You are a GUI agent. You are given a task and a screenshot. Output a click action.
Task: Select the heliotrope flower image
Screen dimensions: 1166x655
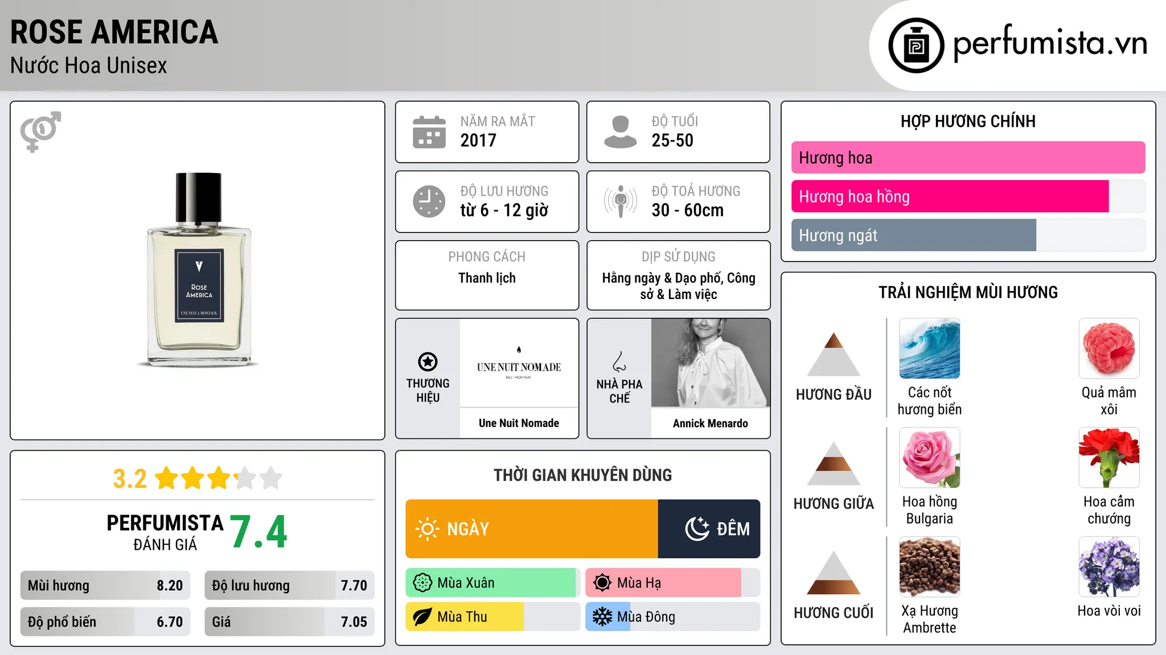[1109, 567]
